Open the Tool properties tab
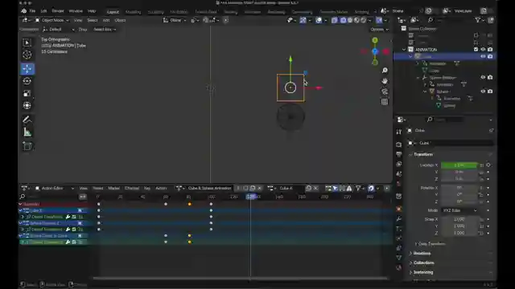 click(x=399, y=132)
